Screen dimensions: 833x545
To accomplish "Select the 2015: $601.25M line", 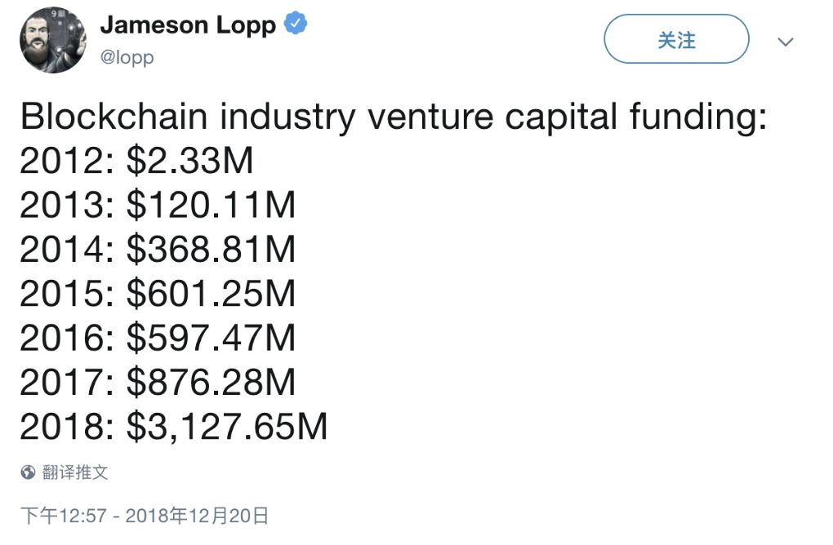I will (158, 294).
